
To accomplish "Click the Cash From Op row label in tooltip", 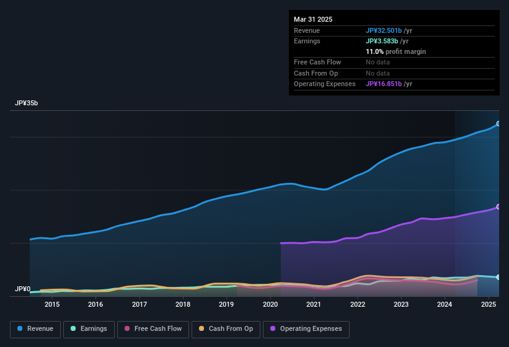I will [316, 74].
